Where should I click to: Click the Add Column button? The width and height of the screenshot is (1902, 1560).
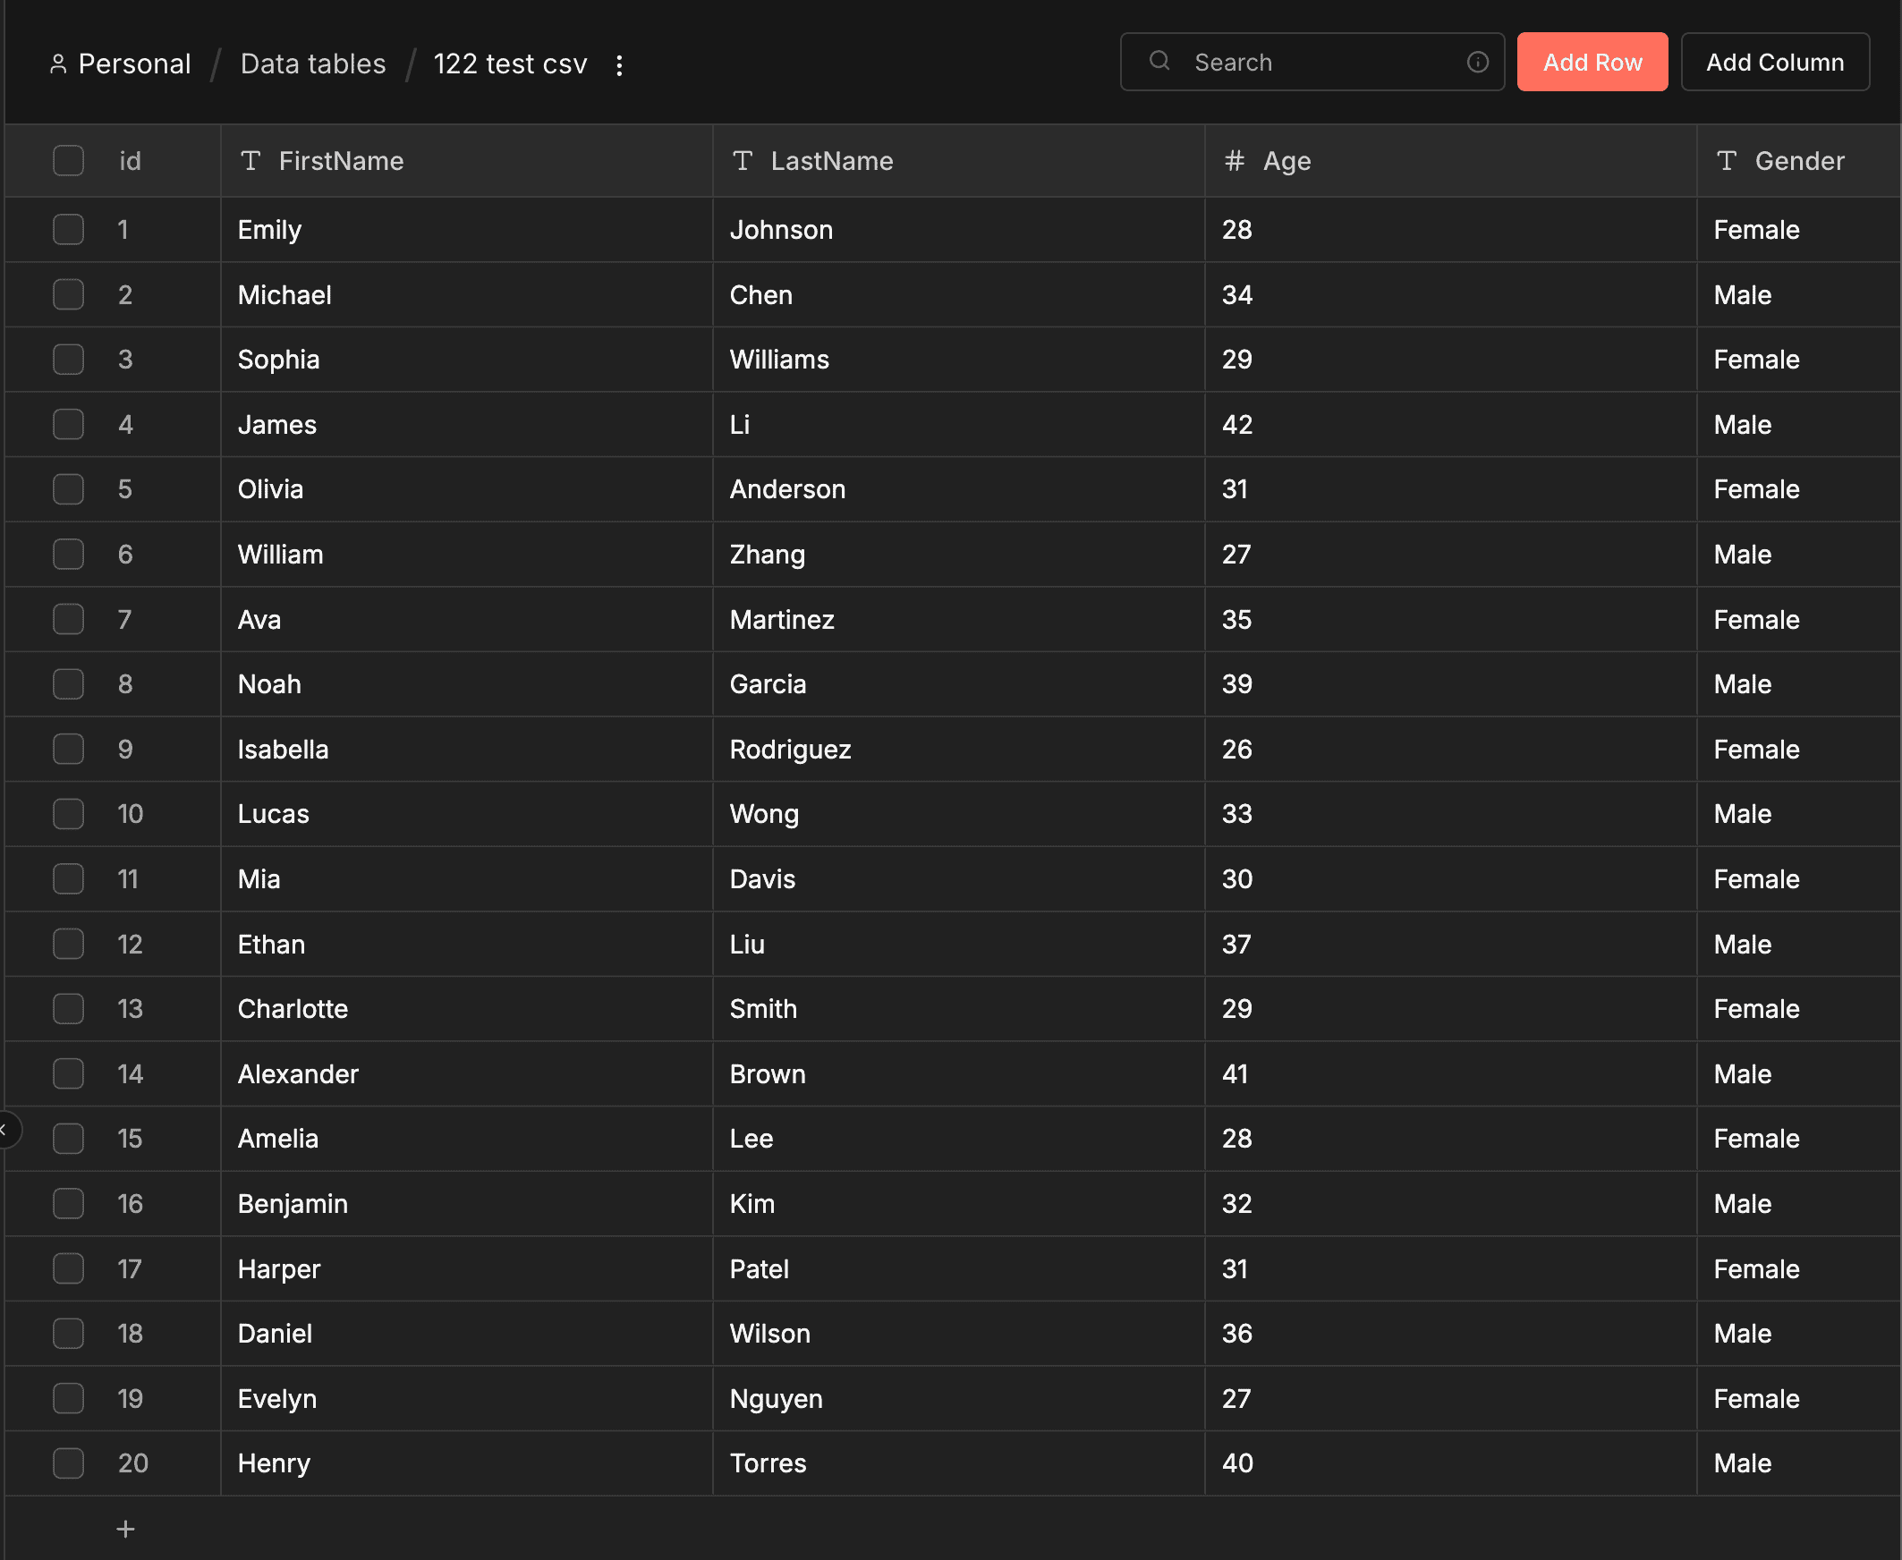tap(1774, 62)
